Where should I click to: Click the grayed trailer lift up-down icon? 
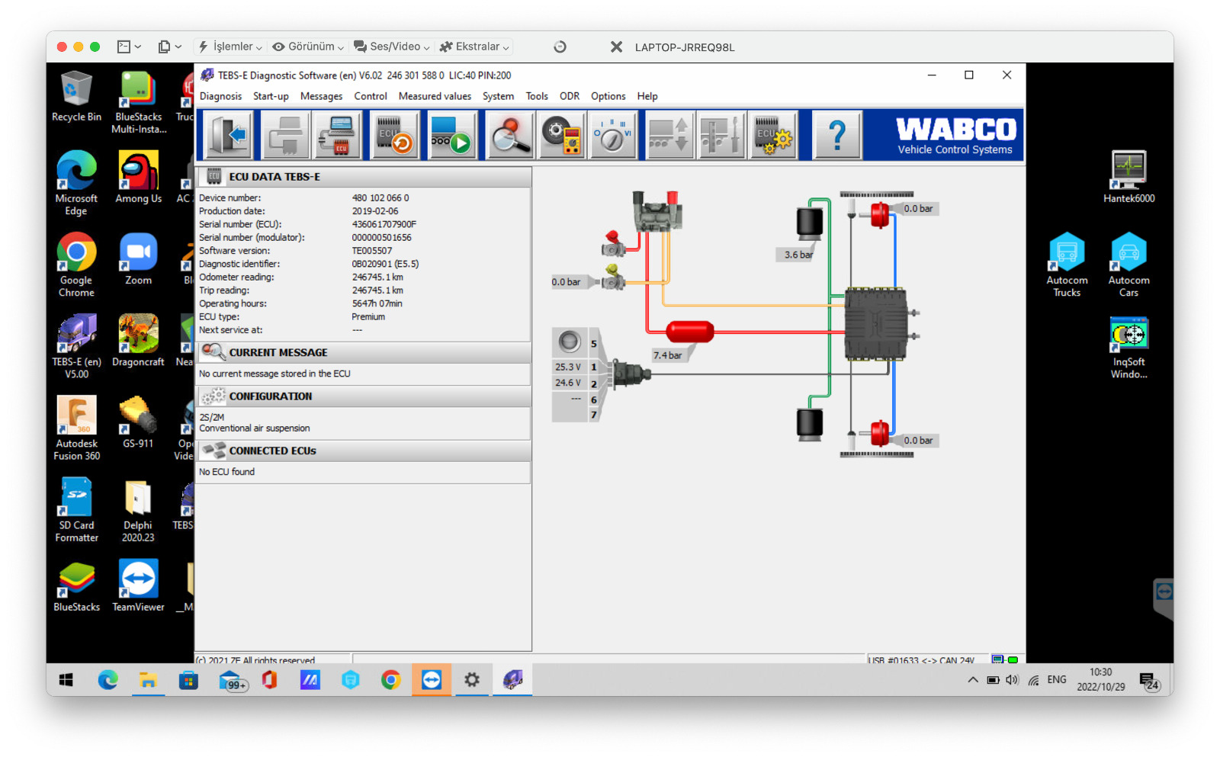669,136
